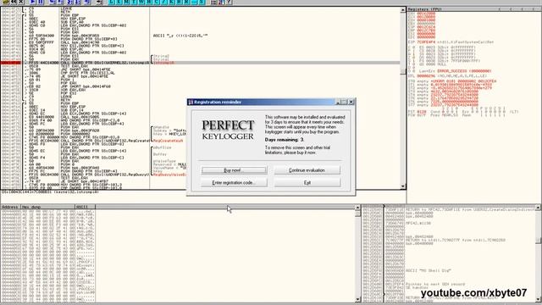Open the Windows list with the W button
This screenshot has width=542, height=305.
141,2
